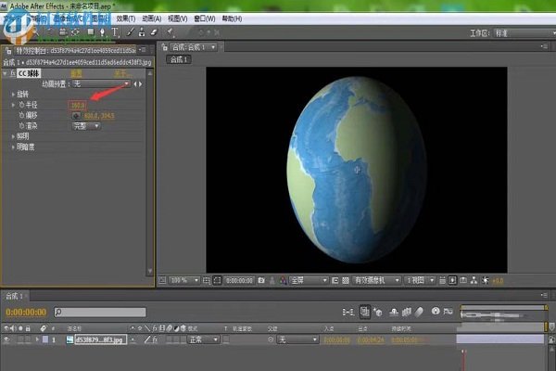Click the 合成 1 breadcrumb button in viewer
The height and width of the screenshot is (371, 556).
179,59
